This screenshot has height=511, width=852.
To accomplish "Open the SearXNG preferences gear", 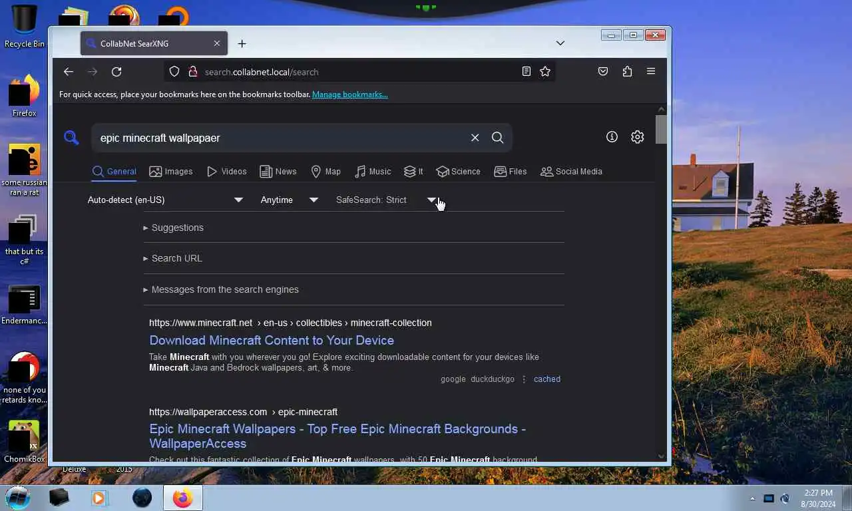I will (x=638, y=137).
